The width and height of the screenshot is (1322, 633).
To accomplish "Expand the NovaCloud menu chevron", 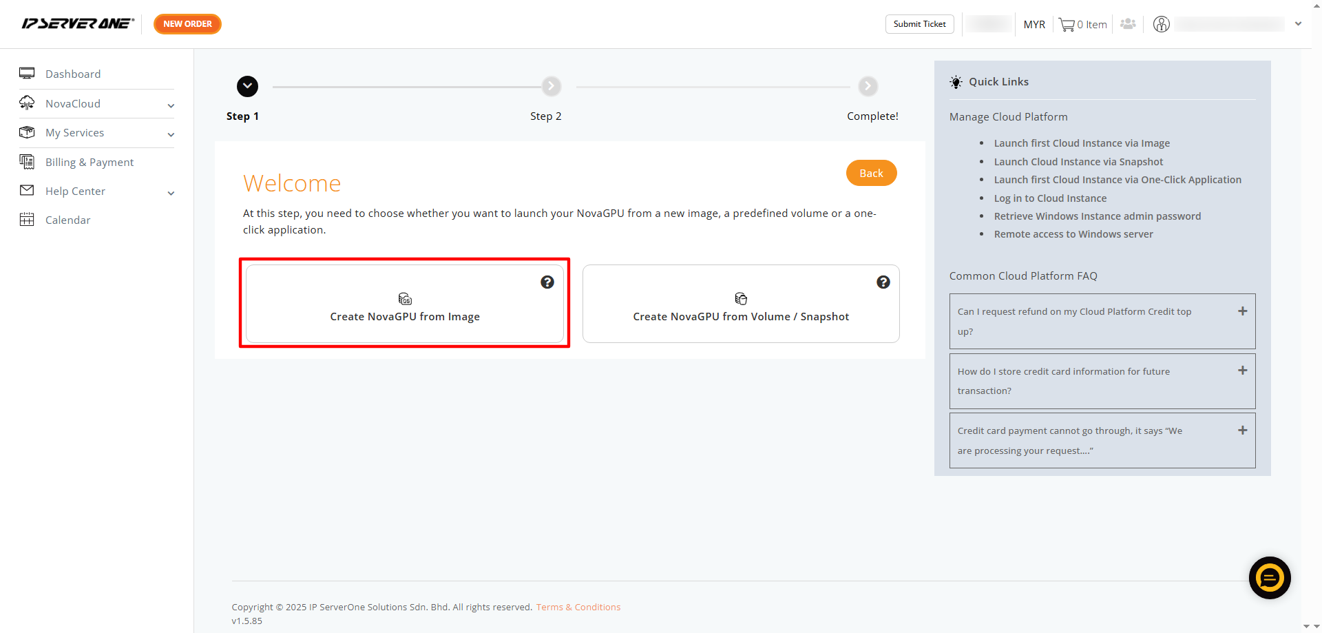I will (171, 105).
